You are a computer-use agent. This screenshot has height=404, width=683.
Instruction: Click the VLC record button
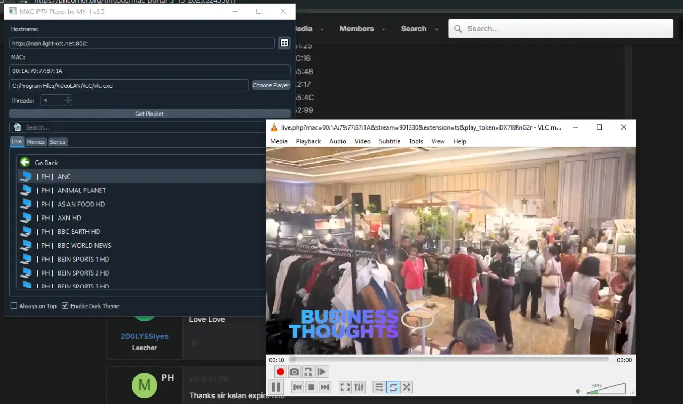point(281,371)
